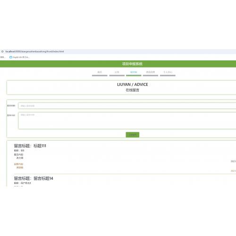Image resolution: width=236 pixels, height=236 pixels.
Task: Focus the message title input field
Action: [127, 106]
